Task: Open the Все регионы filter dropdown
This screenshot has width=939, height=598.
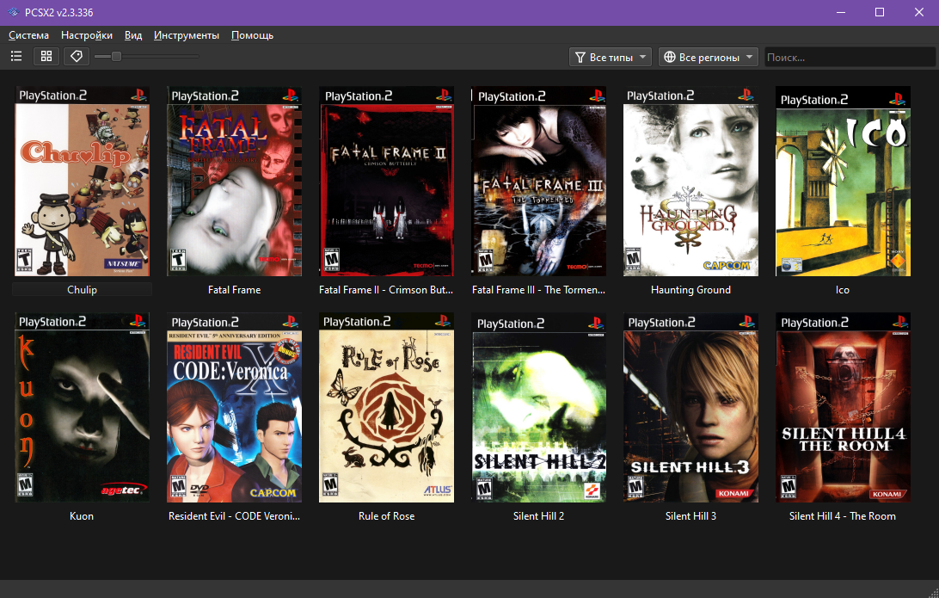Action: point(709,57)
